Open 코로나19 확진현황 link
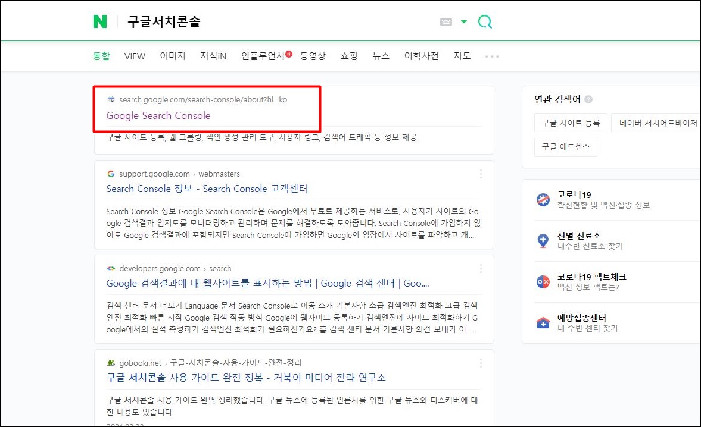The image size is (701, 427). (x=603, y=199)
